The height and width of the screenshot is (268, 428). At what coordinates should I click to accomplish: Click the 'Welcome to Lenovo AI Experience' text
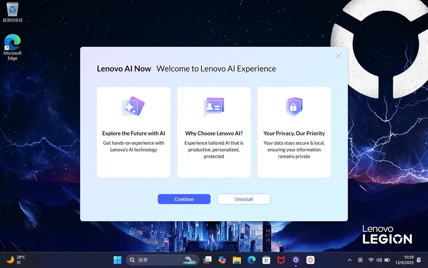[216, 69]
